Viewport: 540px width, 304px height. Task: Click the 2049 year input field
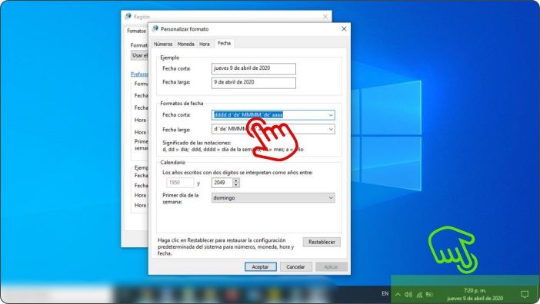222,183
